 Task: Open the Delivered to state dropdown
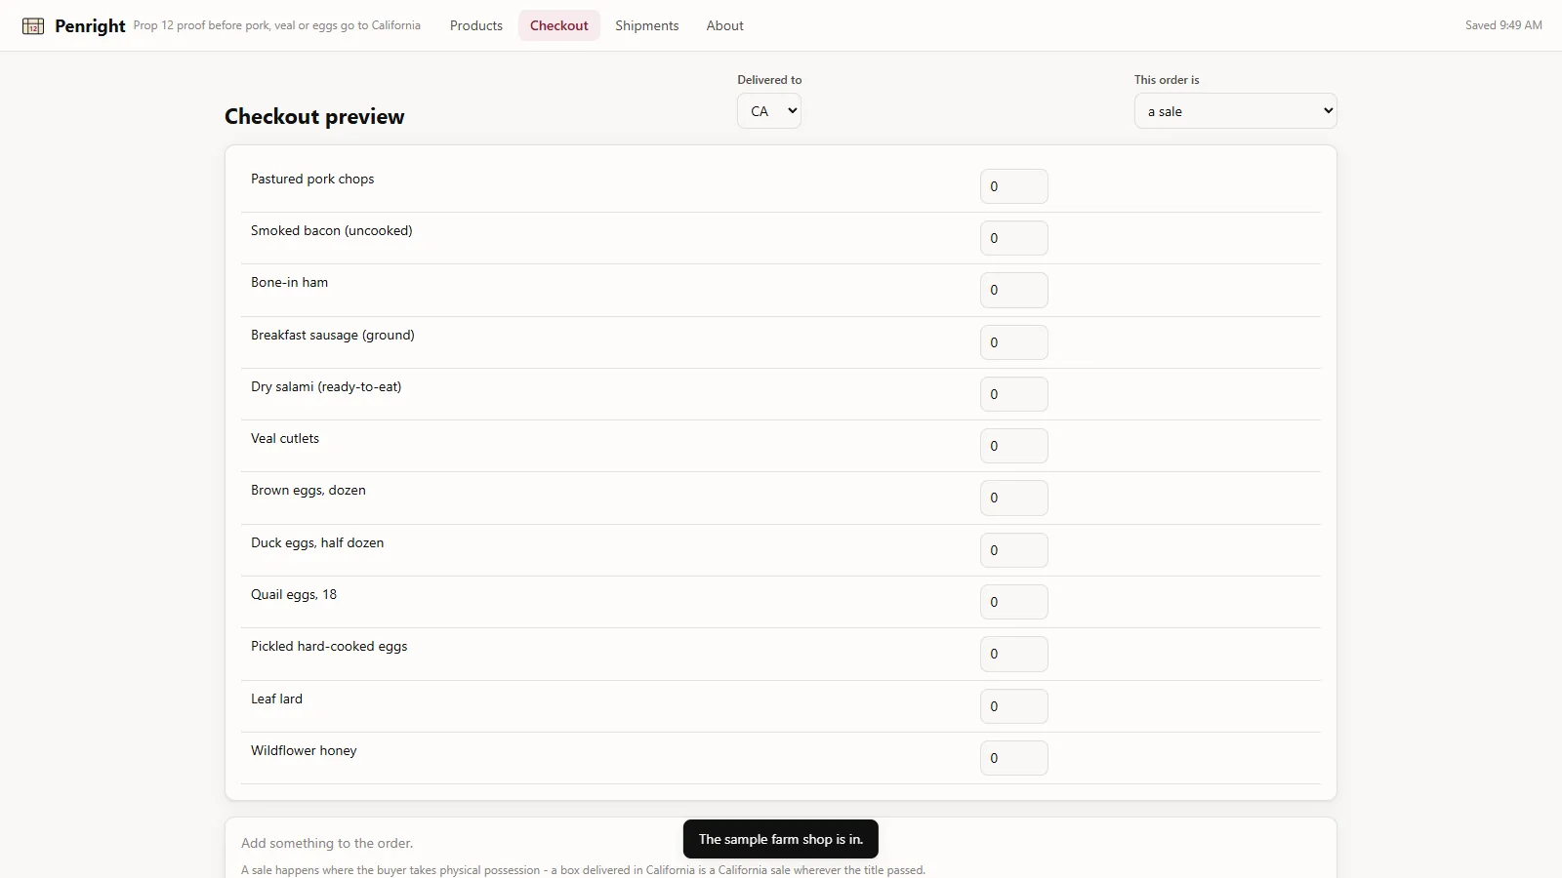(x=769, y=111)
